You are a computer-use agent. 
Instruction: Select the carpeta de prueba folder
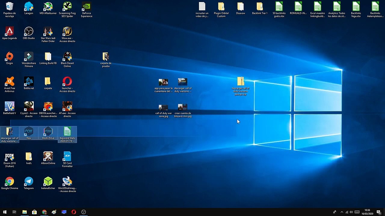click(x=106, y=60)
